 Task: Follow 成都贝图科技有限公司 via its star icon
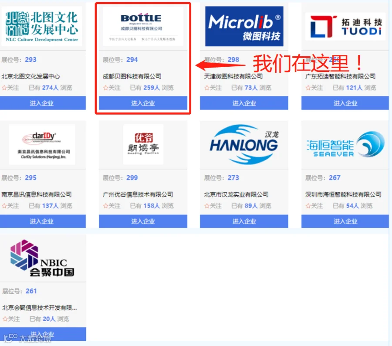[x=105, y=88]
